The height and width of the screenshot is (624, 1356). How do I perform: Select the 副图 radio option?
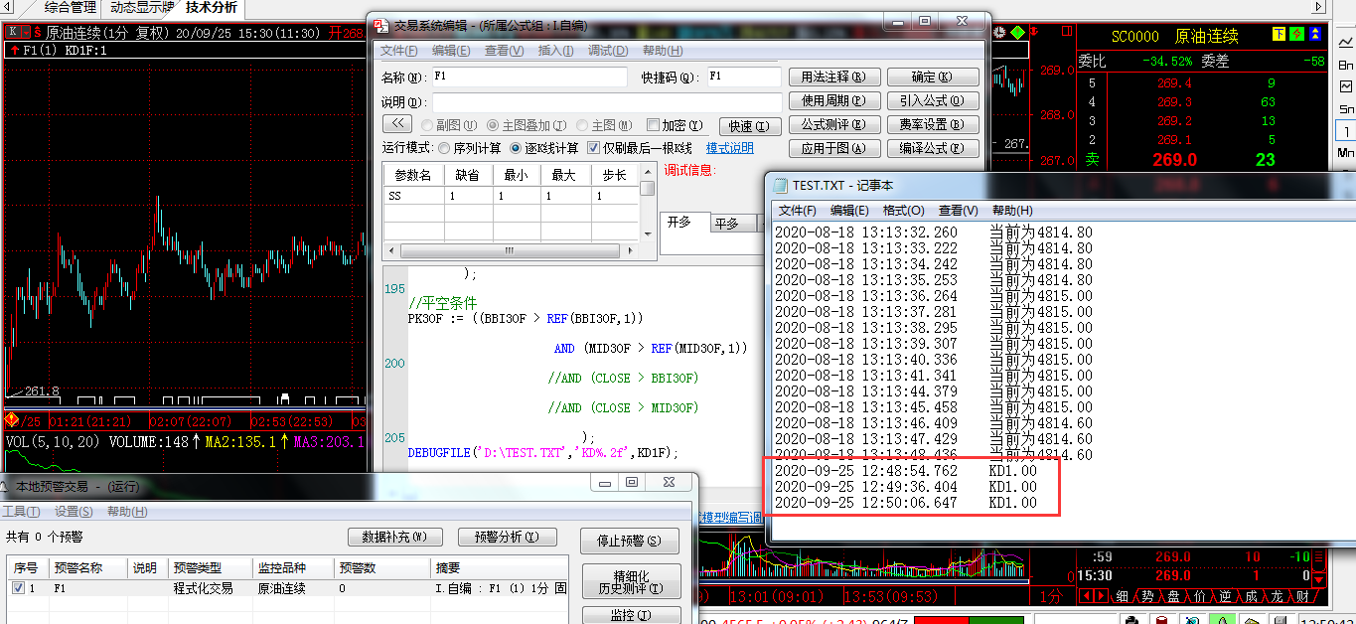pyautogui.click(x=427, y=125)
